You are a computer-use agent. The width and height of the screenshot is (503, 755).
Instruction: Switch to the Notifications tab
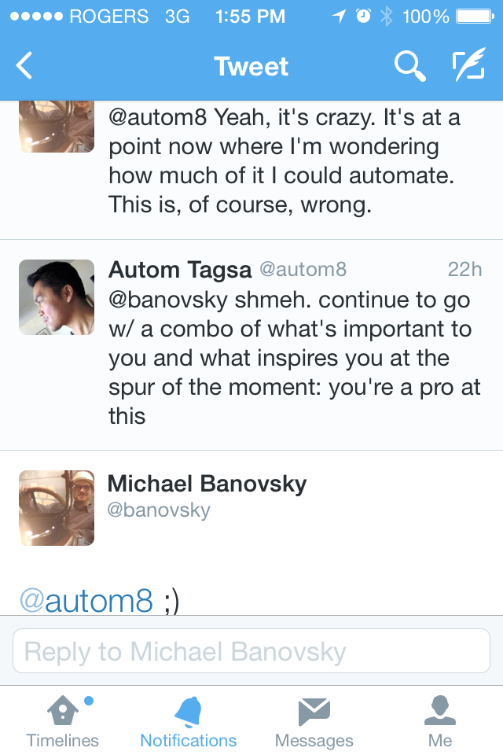(x=189, y=722)
